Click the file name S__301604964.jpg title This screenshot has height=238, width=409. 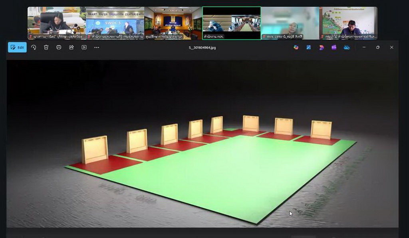pyautogui.click(x=203, y=48)
